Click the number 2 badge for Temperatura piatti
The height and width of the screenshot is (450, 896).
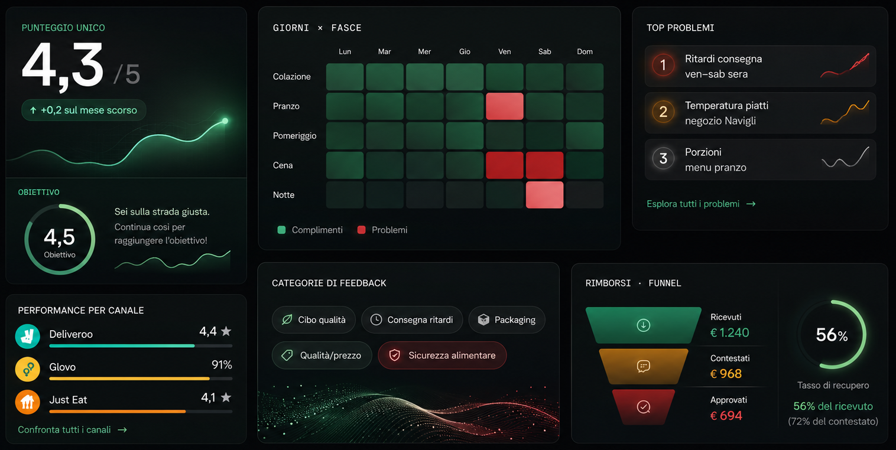(663, 112)
